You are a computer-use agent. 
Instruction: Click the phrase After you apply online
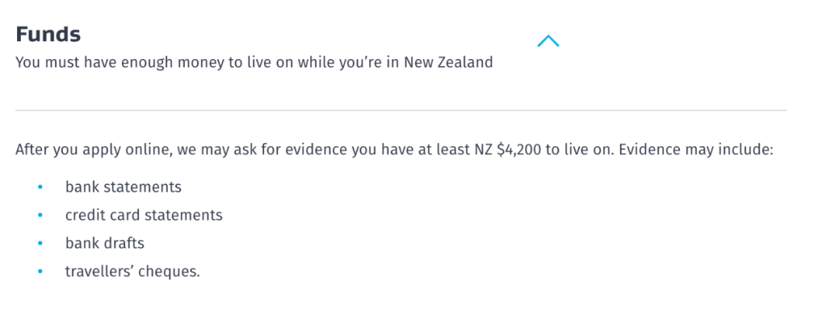pyautogui.click(x=92, y=149)
